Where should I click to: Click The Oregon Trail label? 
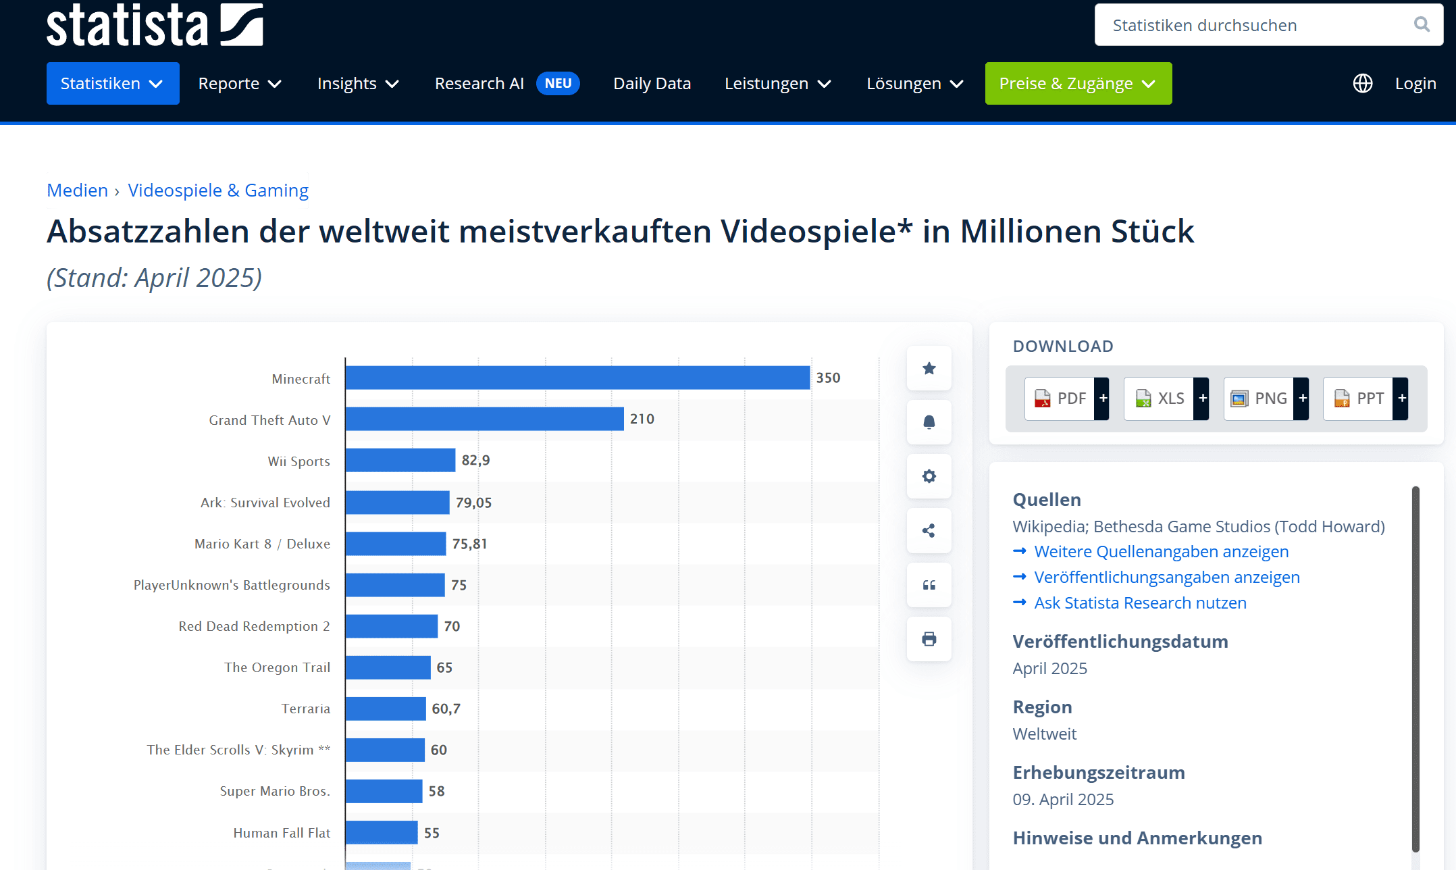click(x=277, y=667)
